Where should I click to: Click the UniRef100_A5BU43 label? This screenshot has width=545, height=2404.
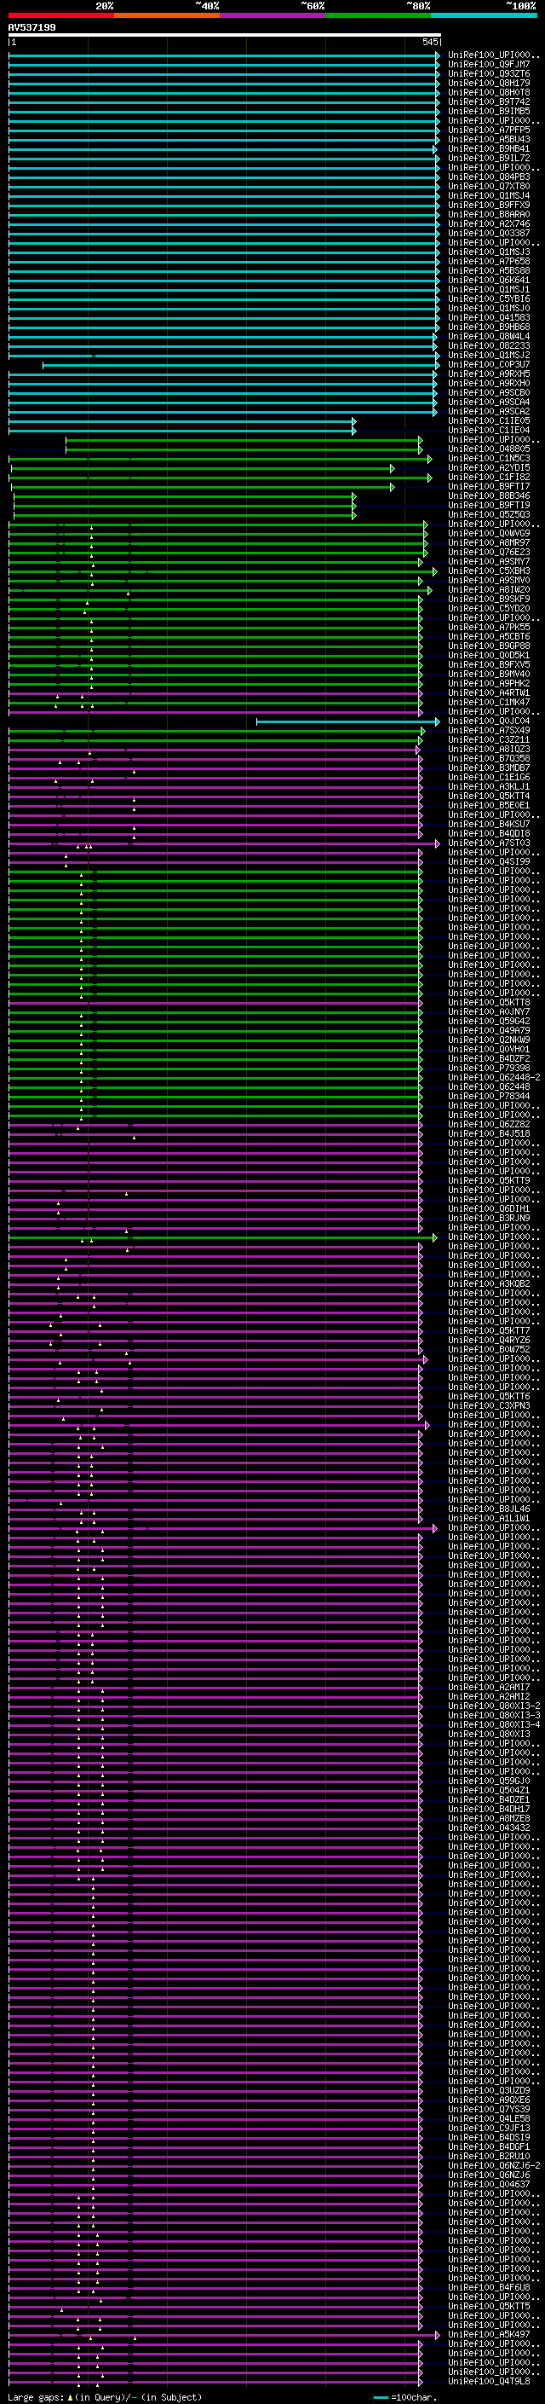click(x=489, y=139)
